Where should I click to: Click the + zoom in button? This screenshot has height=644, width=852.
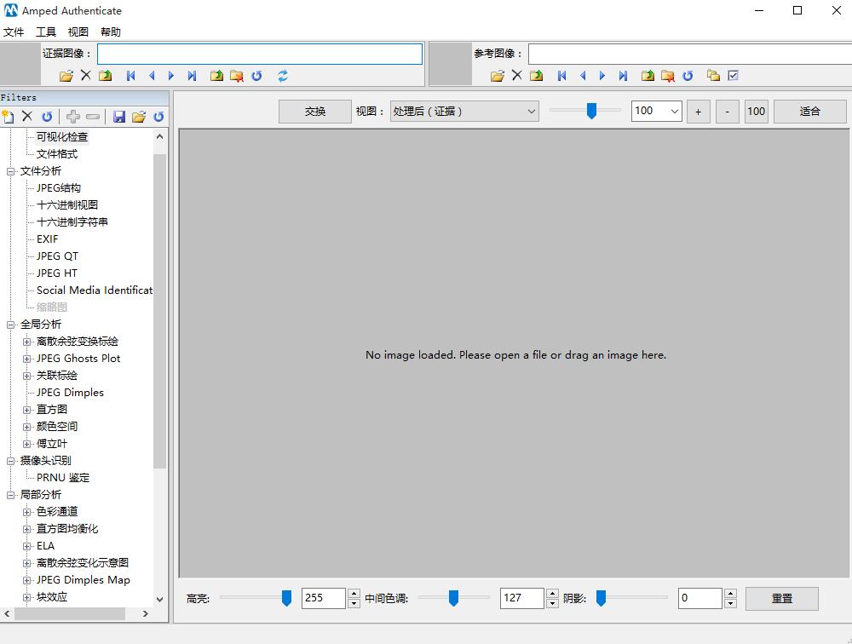click(x=699, y=112)
